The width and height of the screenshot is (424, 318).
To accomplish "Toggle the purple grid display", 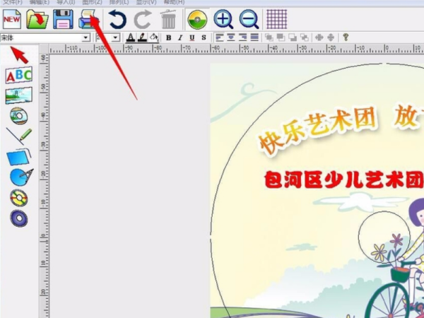I will point(277,19).
